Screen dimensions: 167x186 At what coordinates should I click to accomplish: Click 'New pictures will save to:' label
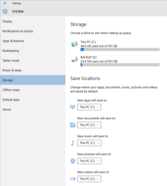pyautogui.click(x=94, y=154)
